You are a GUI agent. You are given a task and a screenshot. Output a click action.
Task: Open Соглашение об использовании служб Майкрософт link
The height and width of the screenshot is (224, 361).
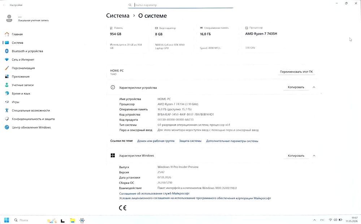(154, 193)
